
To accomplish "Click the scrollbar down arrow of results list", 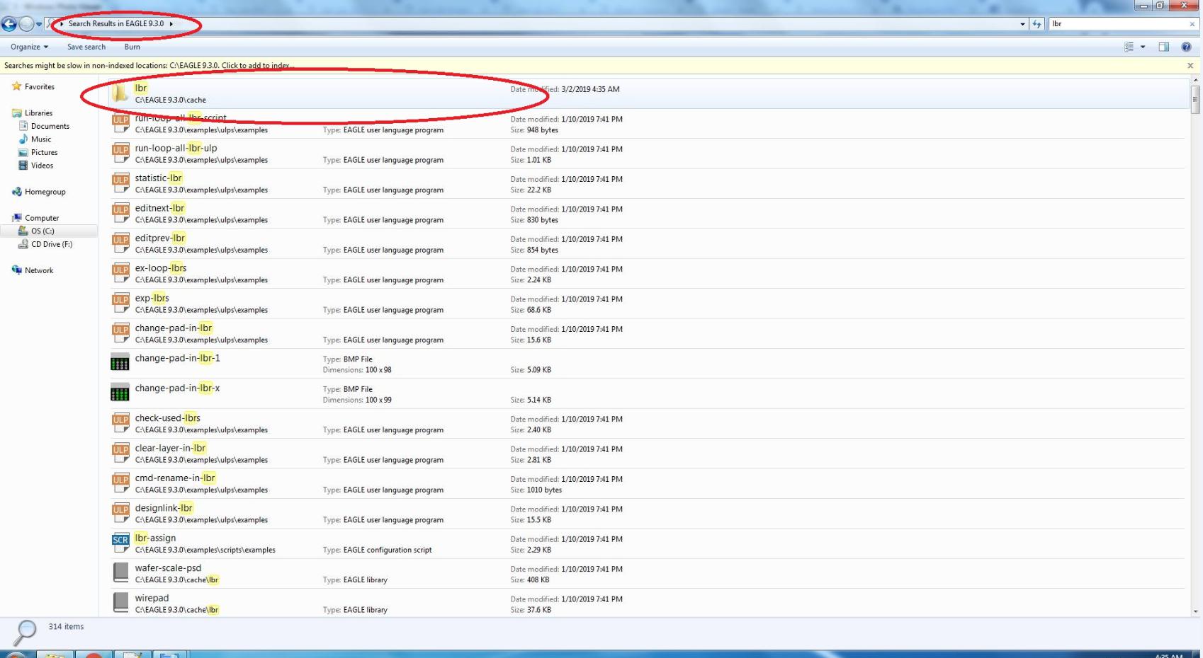I will [x=1196, y=611].
